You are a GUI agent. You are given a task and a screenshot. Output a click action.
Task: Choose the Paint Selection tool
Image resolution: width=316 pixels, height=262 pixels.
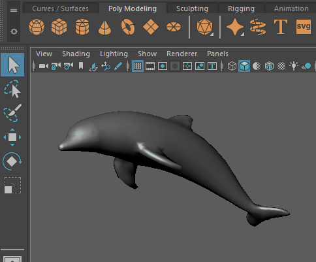pos(12,113)
